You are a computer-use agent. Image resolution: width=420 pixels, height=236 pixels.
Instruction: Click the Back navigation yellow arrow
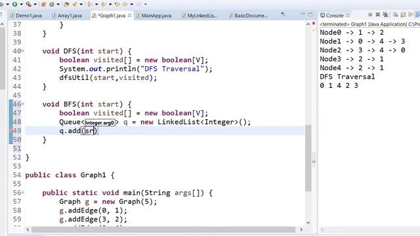point(125,5)
